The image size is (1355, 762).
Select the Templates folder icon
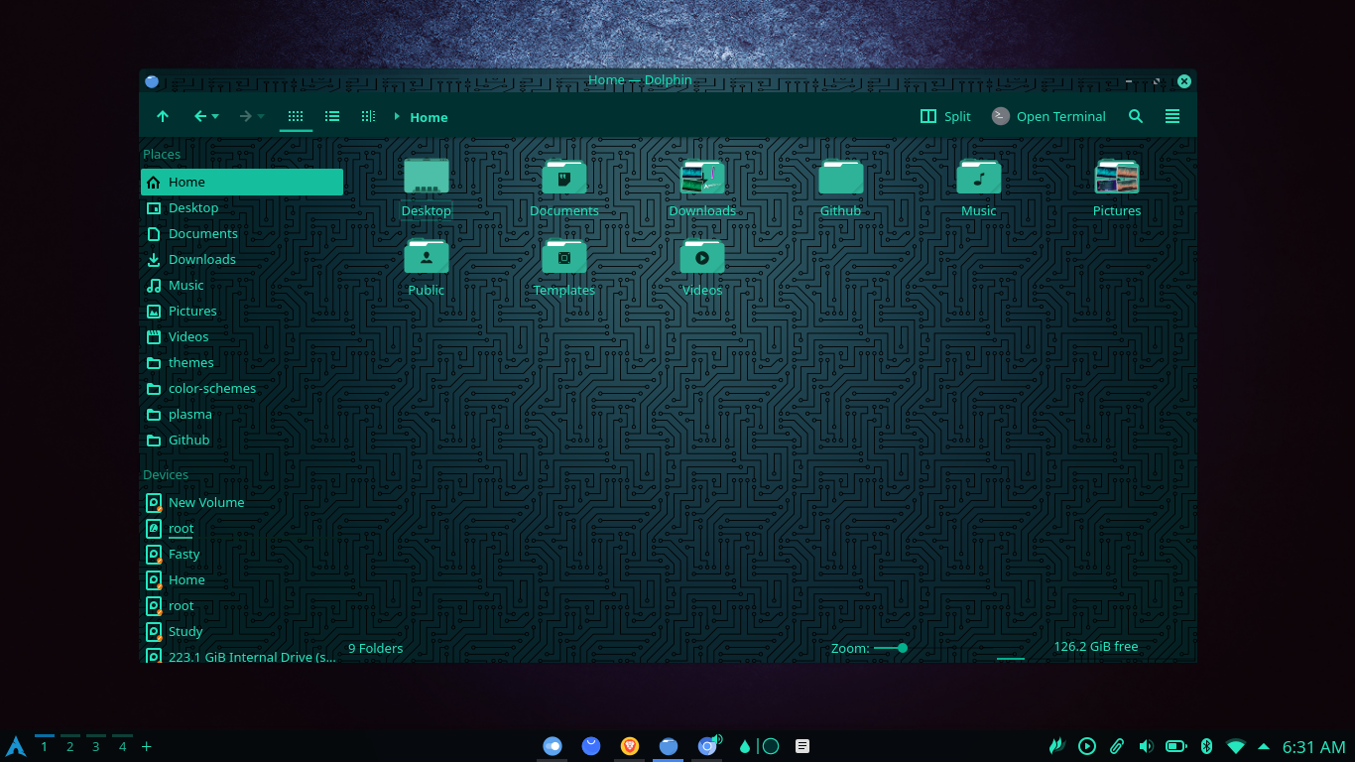point(564,257)
